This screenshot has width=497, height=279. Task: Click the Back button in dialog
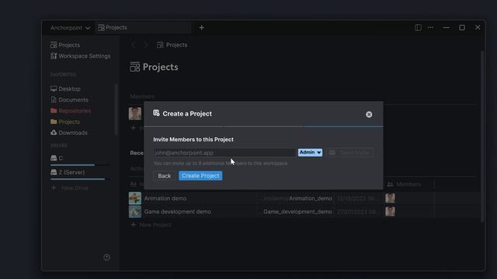[x=164, y=176]
